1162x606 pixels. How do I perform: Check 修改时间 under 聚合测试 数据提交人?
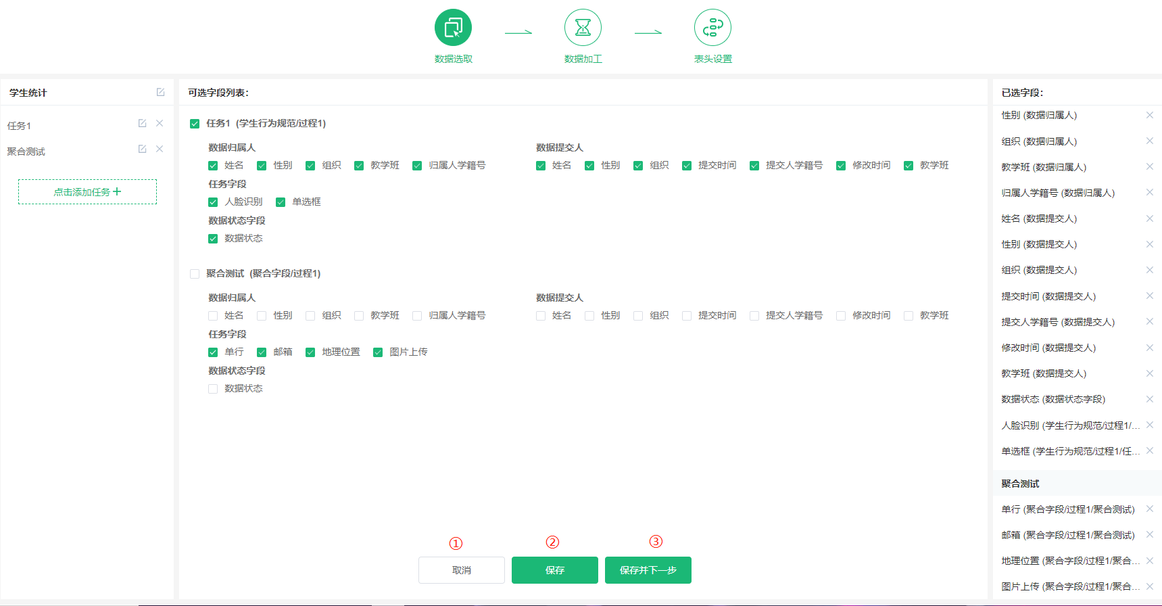point(841,316)
